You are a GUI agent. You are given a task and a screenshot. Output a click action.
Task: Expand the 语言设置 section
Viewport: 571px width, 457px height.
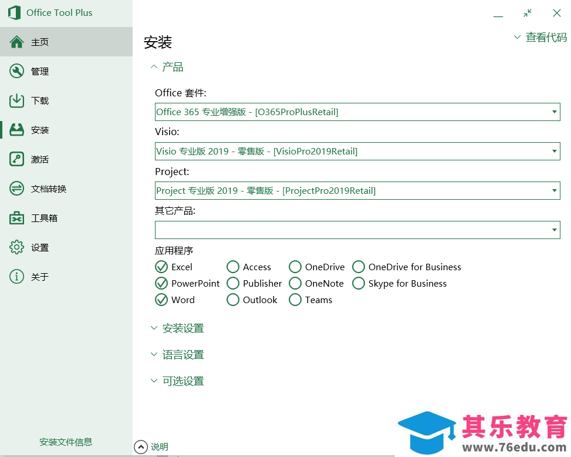pyautogui.click(x=177, y=355)
